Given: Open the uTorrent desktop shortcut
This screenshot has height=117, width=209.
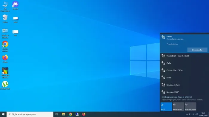Looking at the screenshot, I should (5, 85).
